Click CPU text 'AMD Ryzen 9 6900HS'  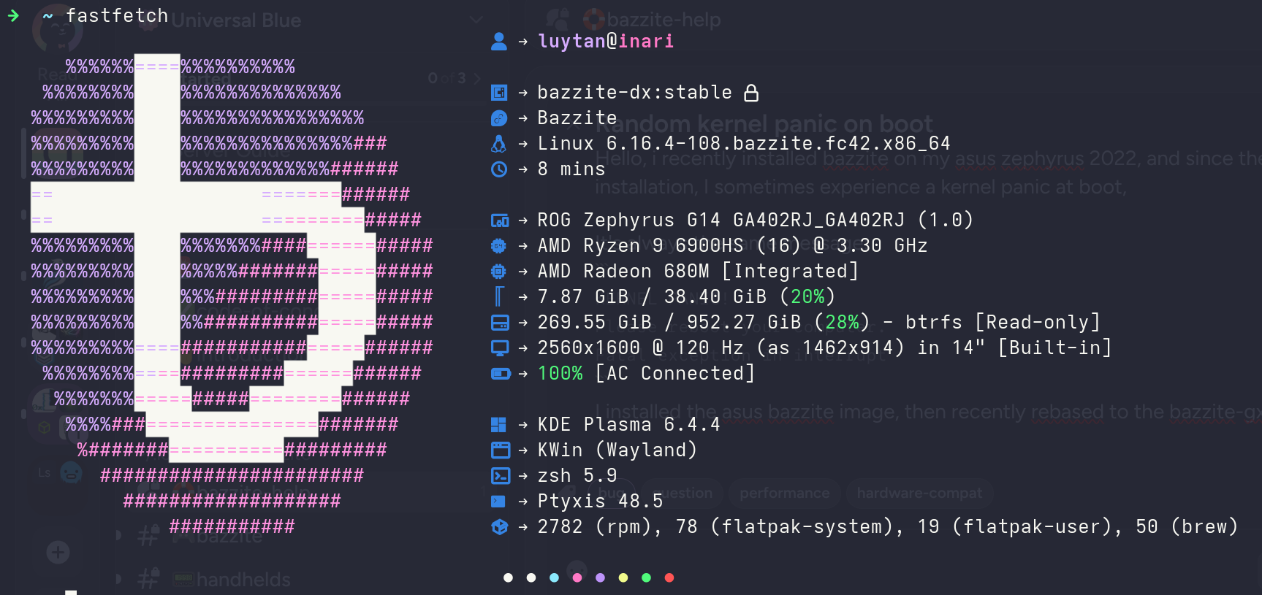[x=640, y=246]
